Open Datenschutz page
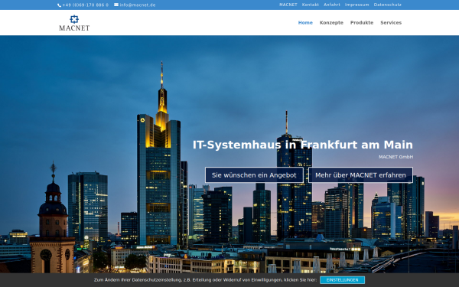Screen dimensions: 459x287 tap(388, 5)
